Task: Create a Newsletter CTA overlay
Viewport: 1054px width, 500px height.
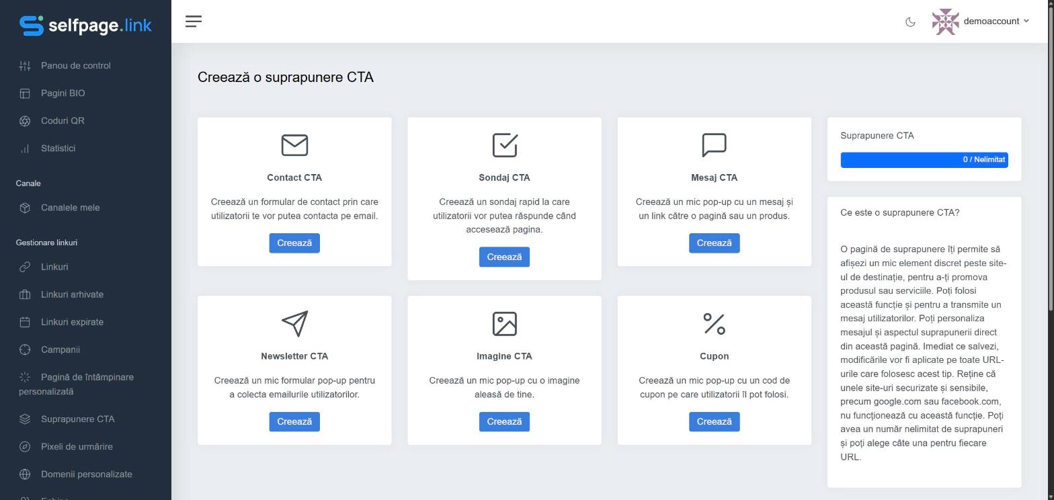Action: coord(294,422)
